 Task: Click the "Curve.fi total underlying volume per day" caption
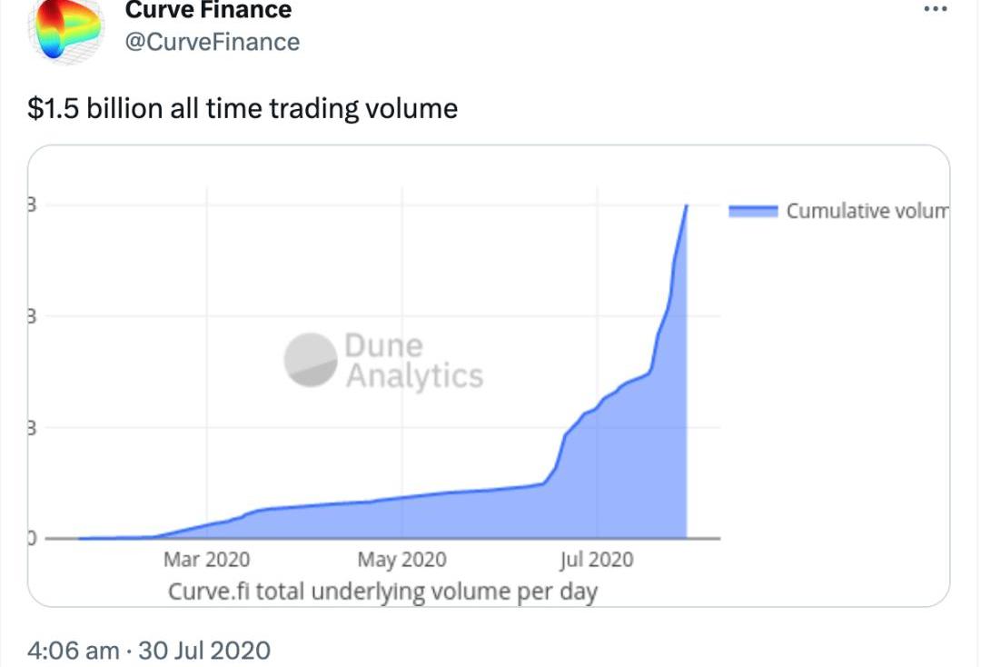point(382,592)
